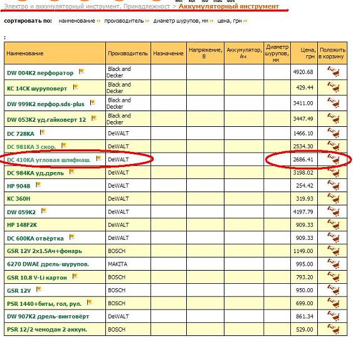Open product DW 004K2 перфоратор
This screenshot has width=353, height=341.
[x=40, y=73]
